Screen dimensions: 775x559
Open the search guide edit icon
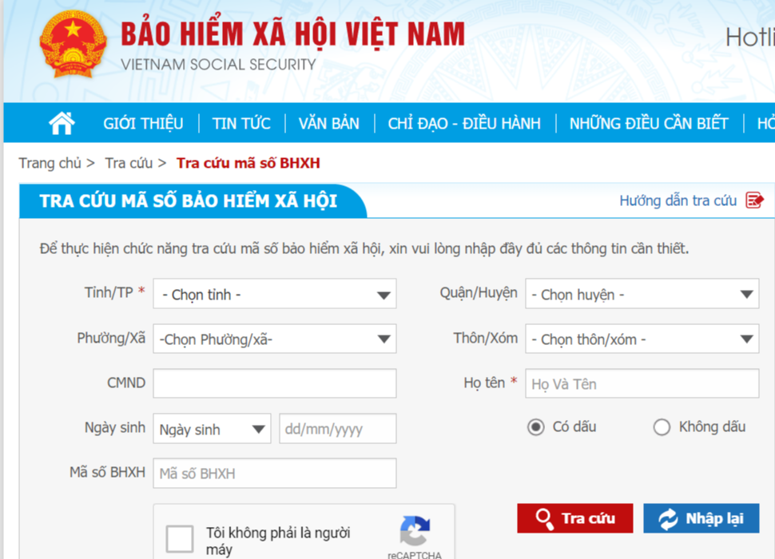(755, 200)
